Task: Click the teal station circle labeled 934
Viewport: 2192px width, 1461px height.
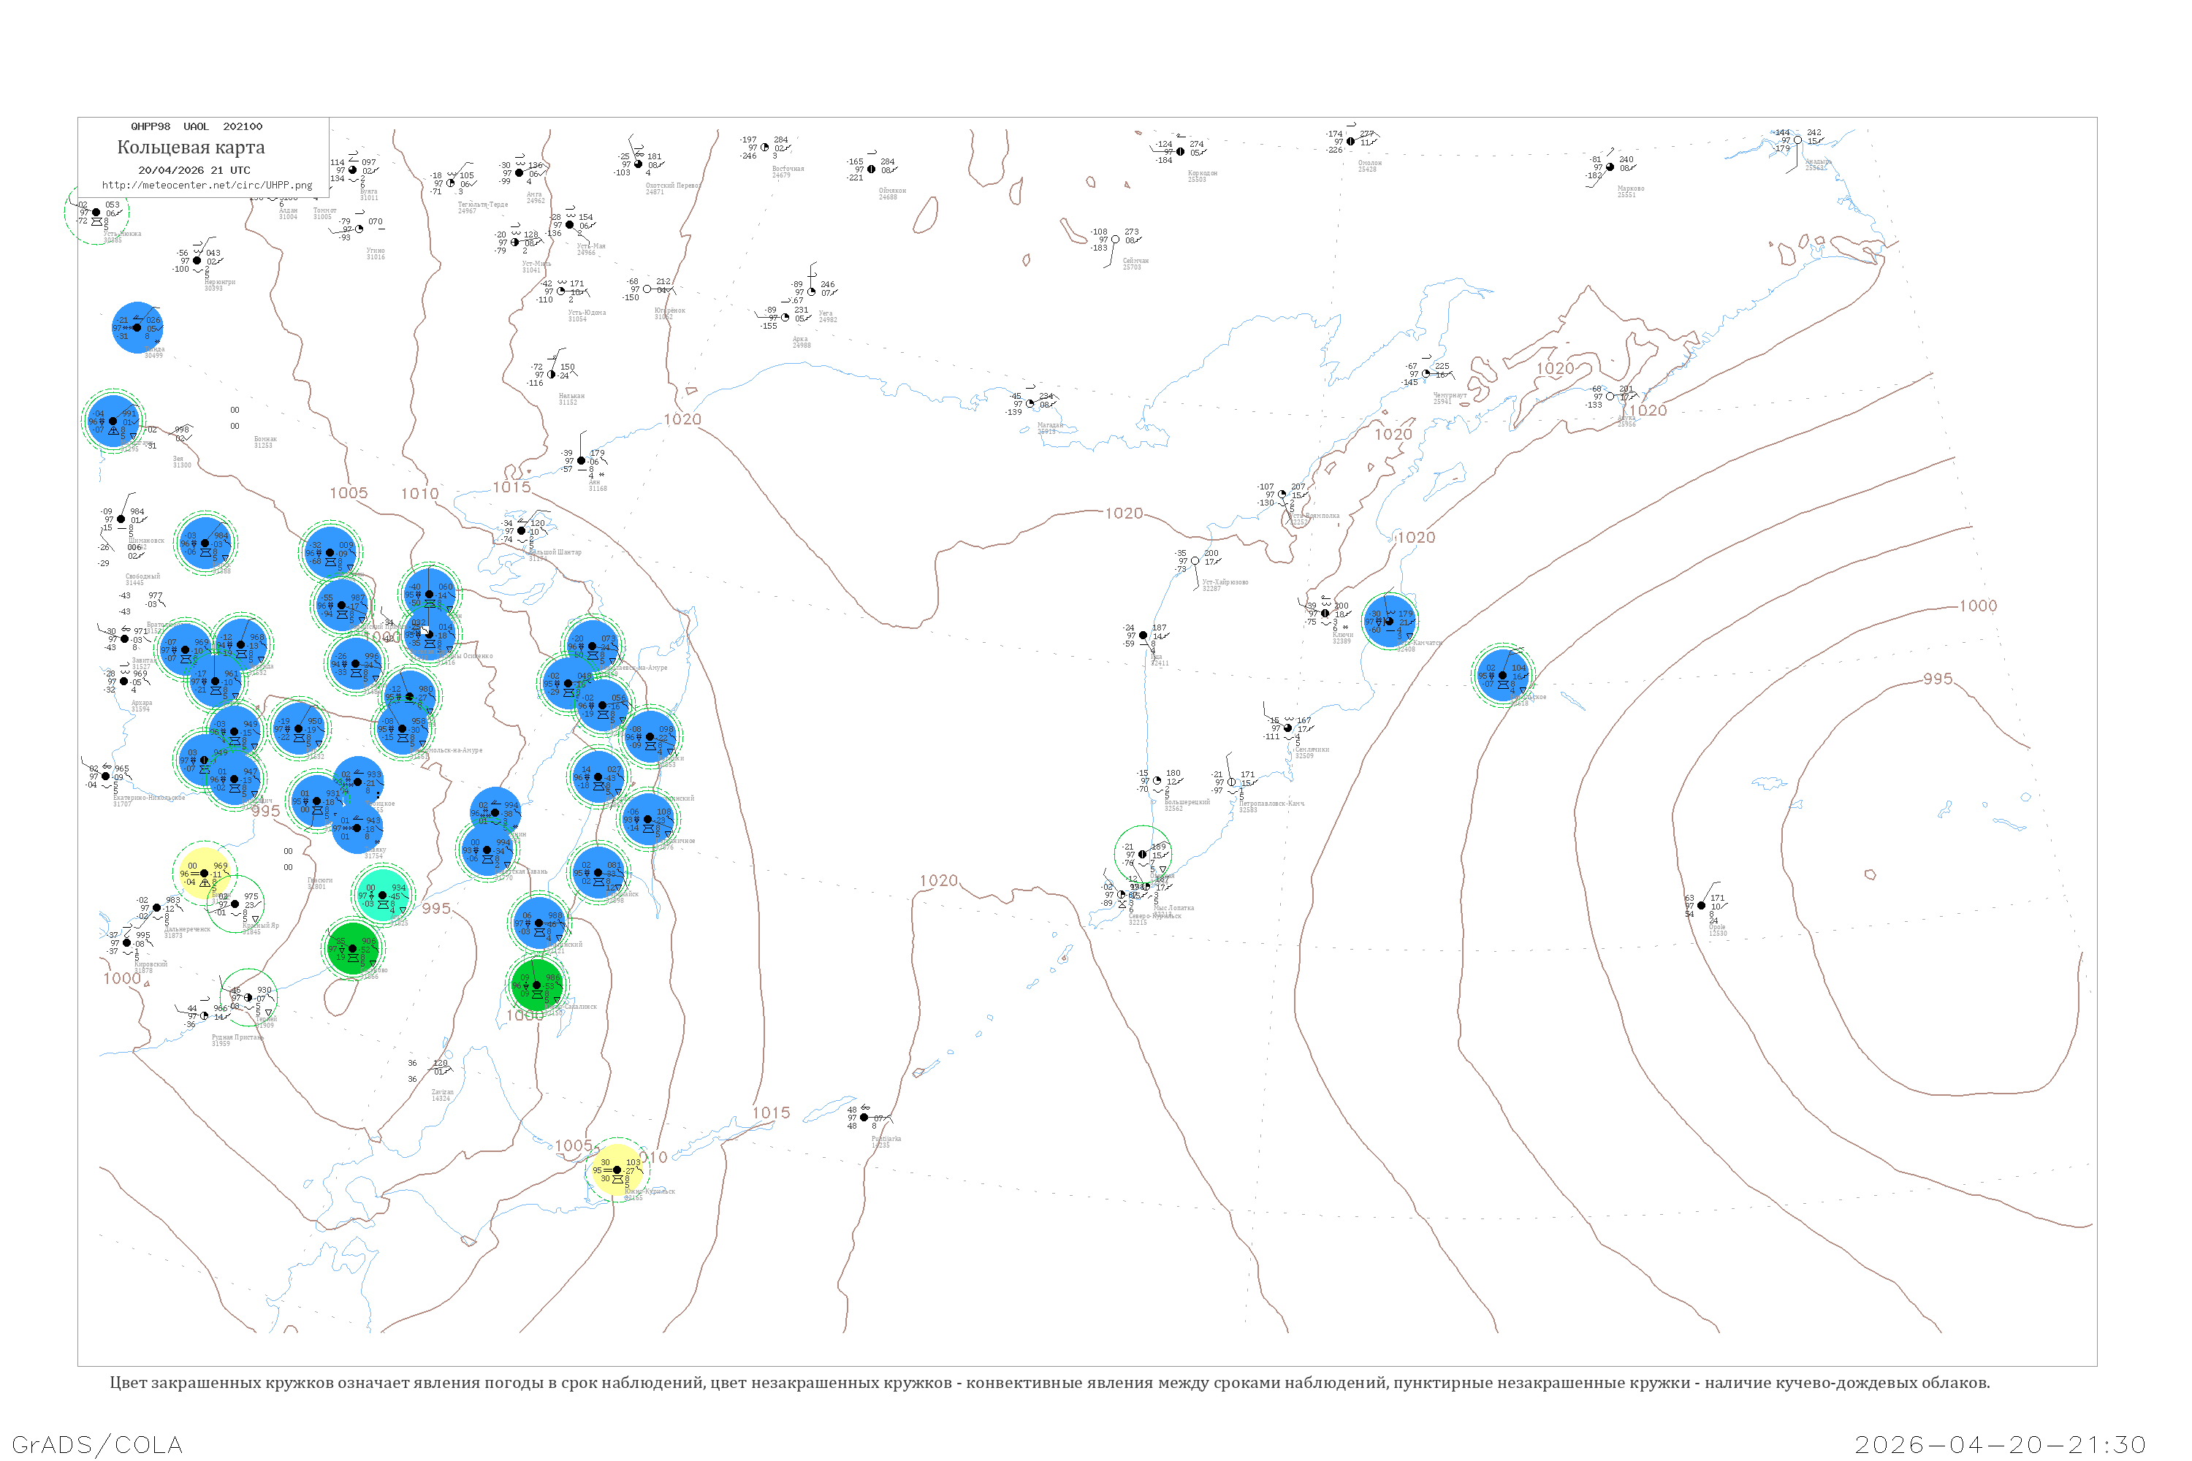Action: coord(382,894)
